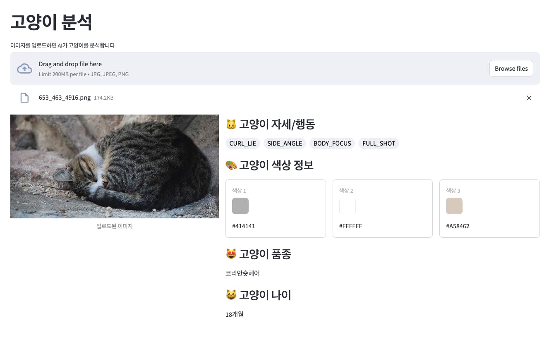Click the cloud upload icon
The width and height of the screenshot is (549, 354).
click(24, 69)
